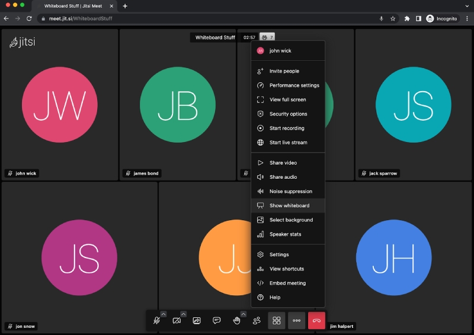Click the Incognito profile button
Viewport: 474px width, 335px height.
(x=442, y=18)
